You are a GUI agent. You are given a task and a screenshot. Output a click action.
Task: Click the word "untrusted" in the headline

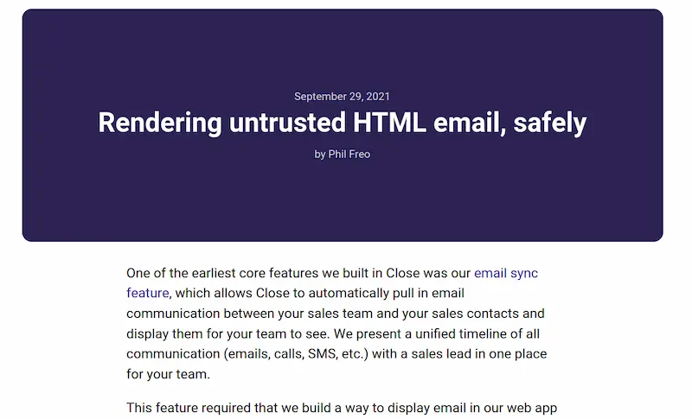(287, 123)
